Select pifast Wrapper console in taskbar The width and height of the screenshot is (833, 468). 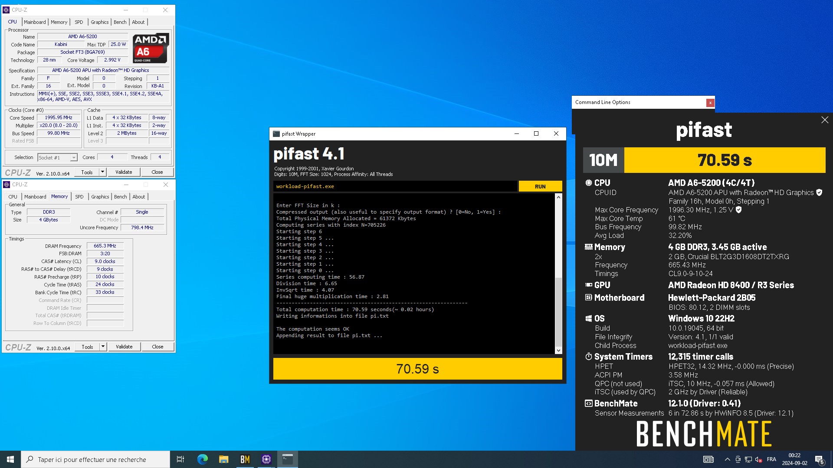click(x=287, y=459)
